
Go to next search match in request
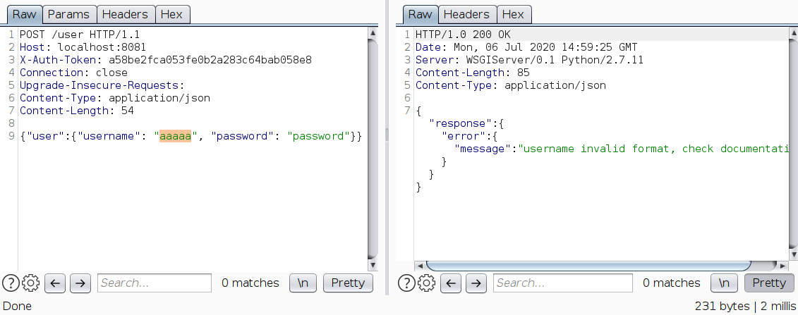point(80,283)
